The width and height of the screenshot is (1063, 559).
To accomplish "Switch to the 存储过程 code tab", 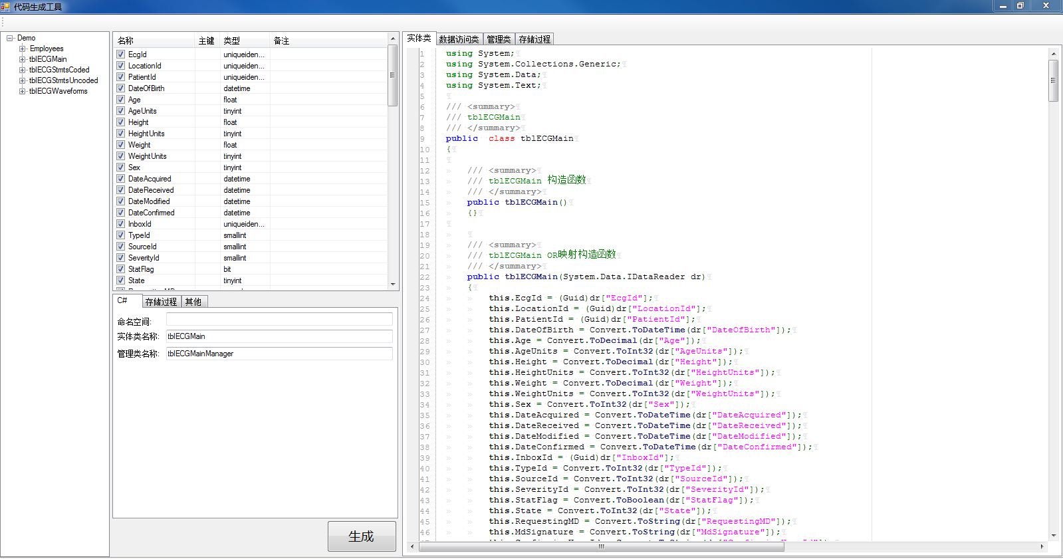I will tap(534, 39).
